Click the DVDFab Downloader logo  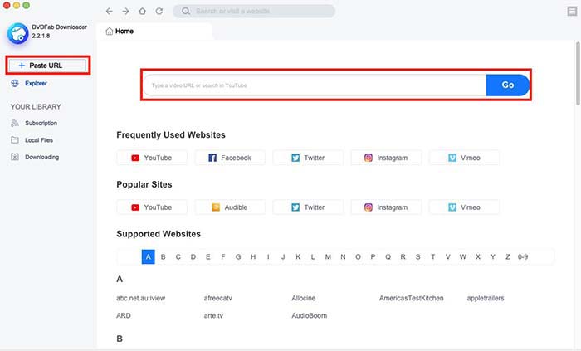pos(17,33)
